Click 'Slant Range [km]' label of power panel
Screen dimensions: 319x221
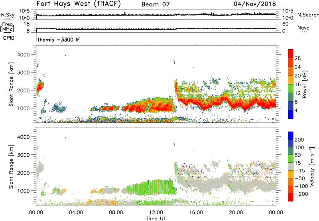11,84
